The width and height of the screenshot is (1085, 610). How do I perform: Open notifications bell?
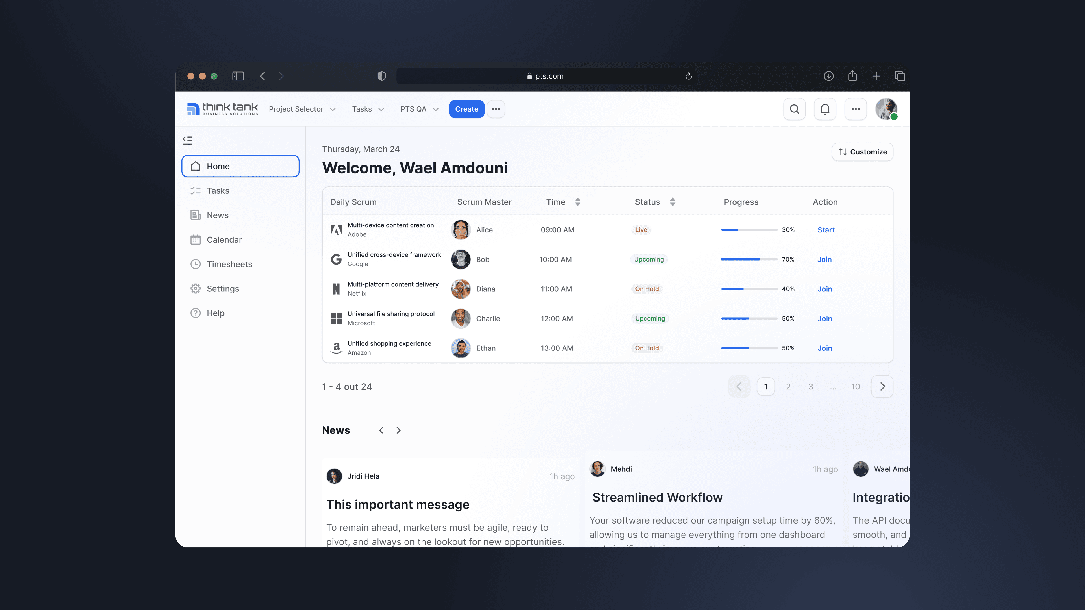pos(825,109)
